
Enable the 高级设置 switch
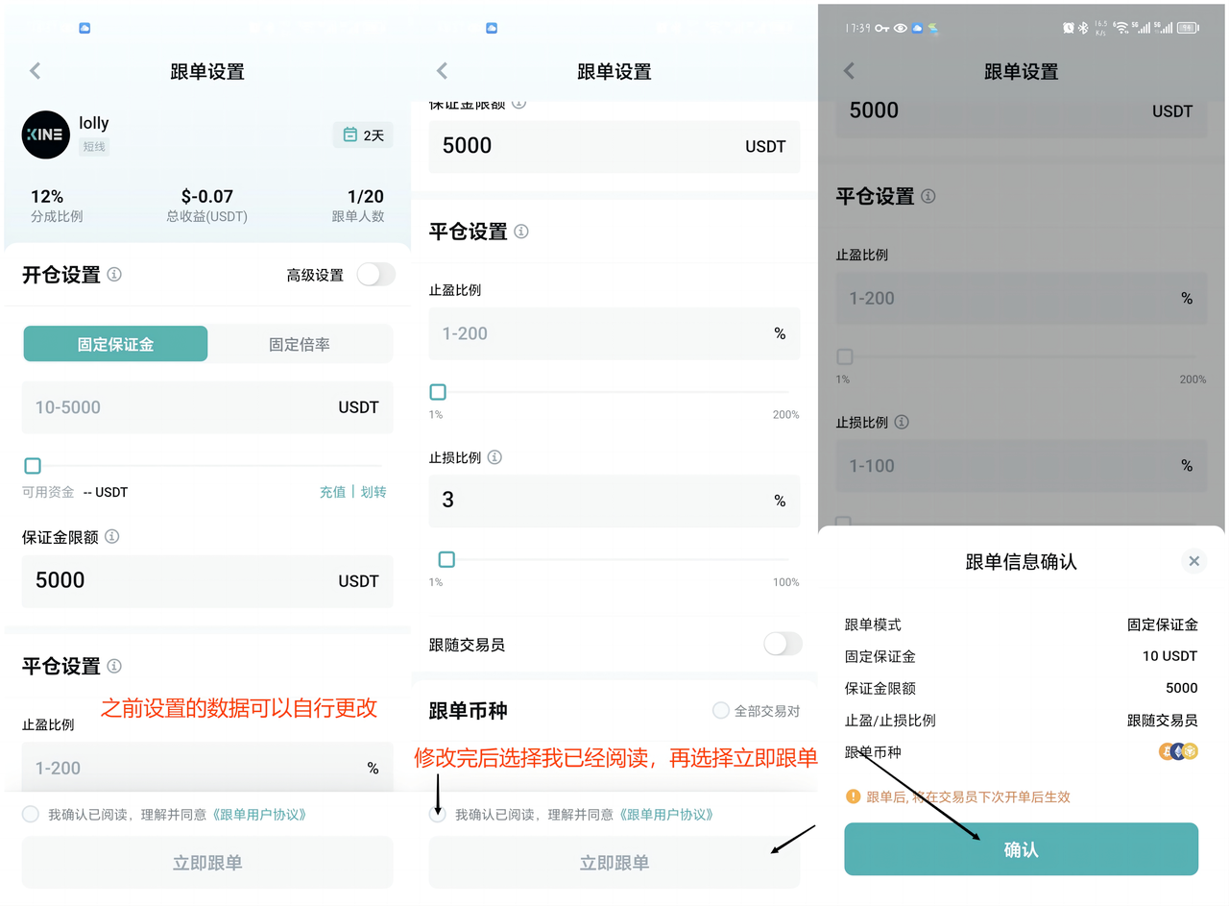(x=375, y=275)
